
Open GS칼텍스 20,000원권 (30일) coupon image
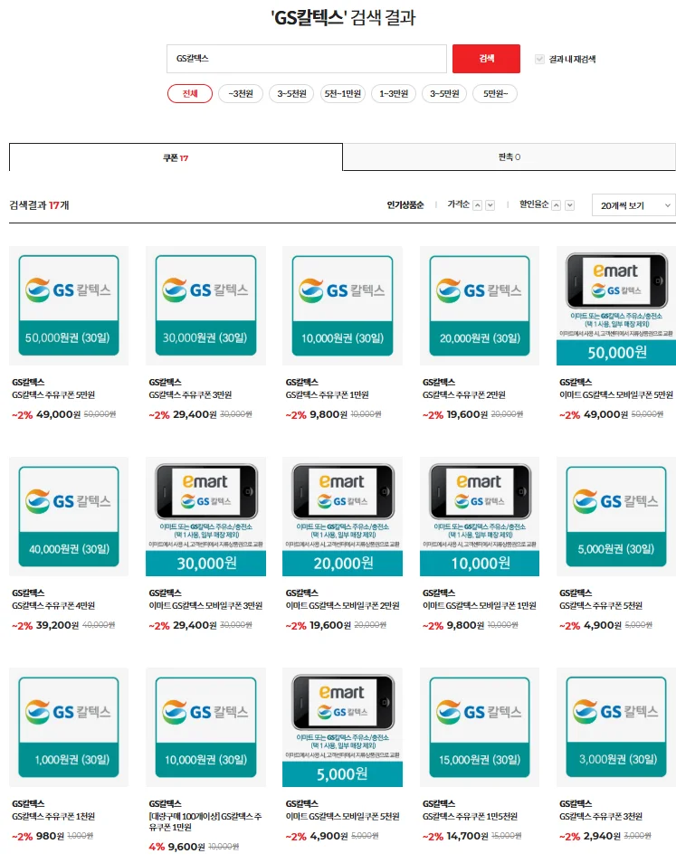pos(480,306)
